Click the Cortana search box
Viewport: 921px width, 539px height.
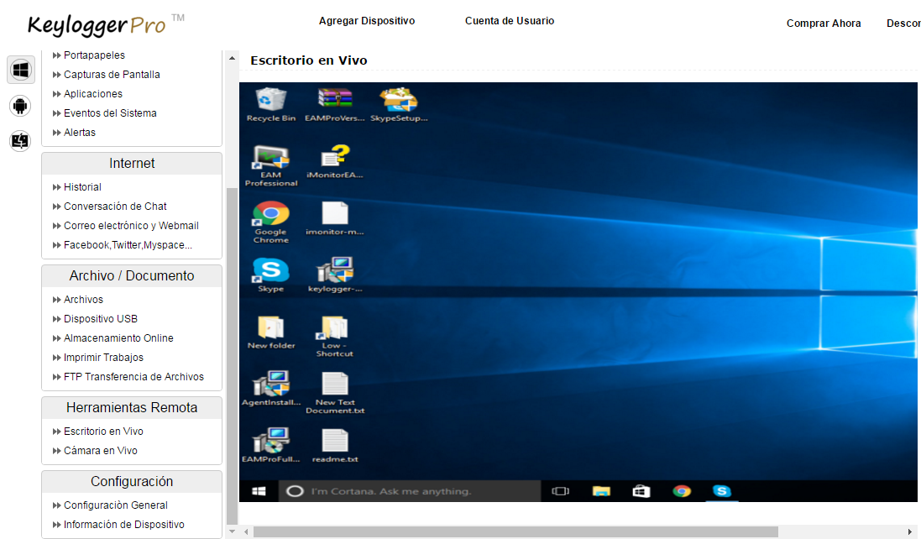coord(410,491)
